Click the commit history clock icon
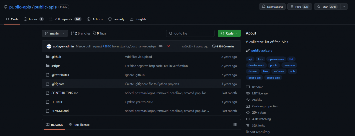The width and height of the screenshot is (355, 136). (214, 46)
